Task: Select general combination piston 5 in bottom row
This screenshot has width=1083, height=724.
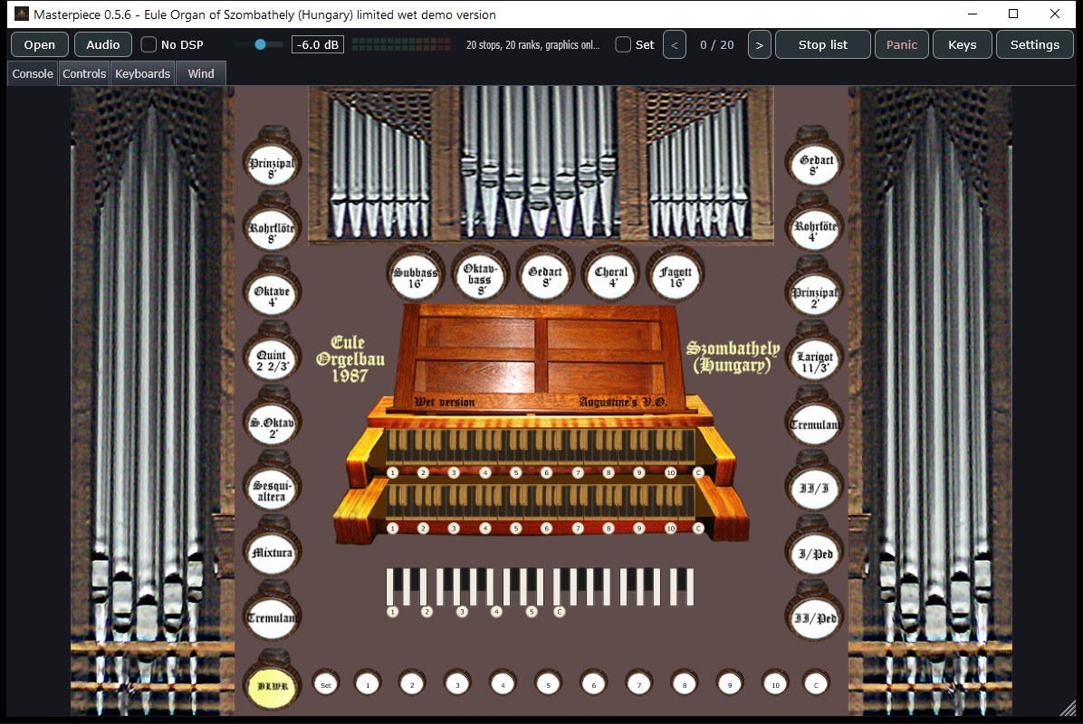Action: click(549, 685)
